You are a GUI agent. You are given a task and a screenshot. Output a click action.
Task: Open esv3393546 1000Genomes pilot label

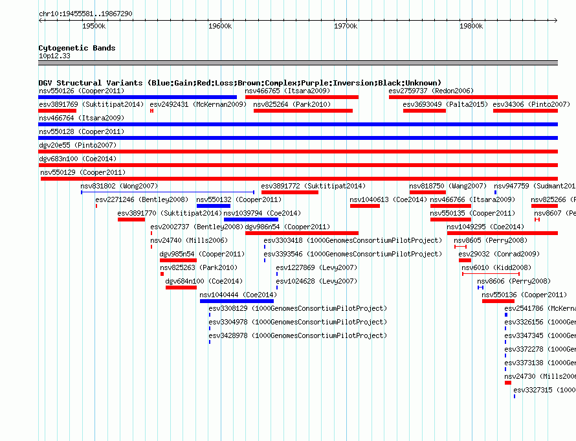(353, 254)
